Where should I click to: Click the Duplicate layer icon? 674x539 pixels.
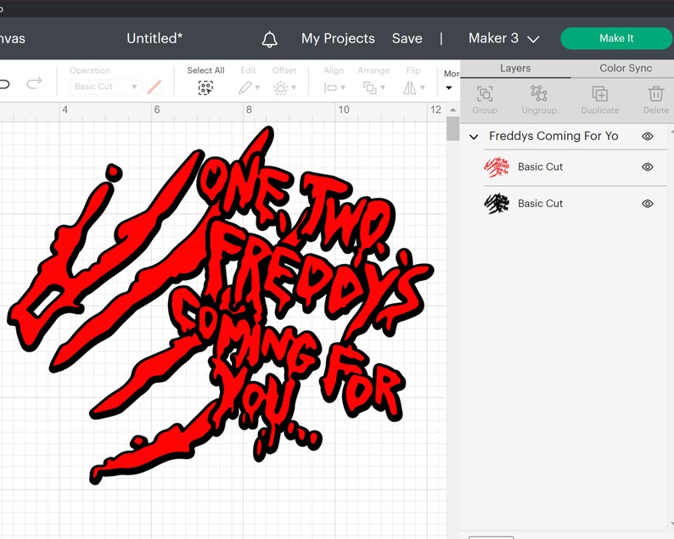pyautogui.click(x=599, y=93)
